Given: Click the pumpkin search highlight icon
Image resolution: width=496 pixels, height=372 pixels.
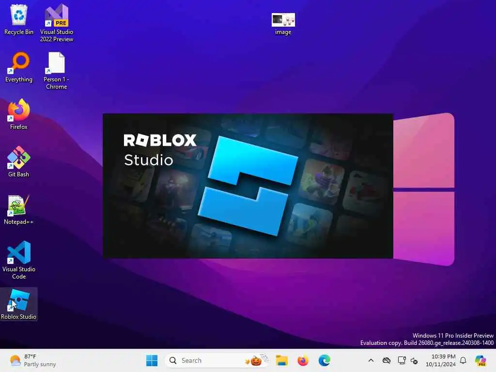Looking at the screenshot, I should (x=256, y=360).
